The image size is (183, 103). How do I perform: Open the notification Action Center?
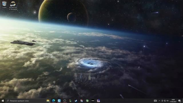(x=180, y=101)
